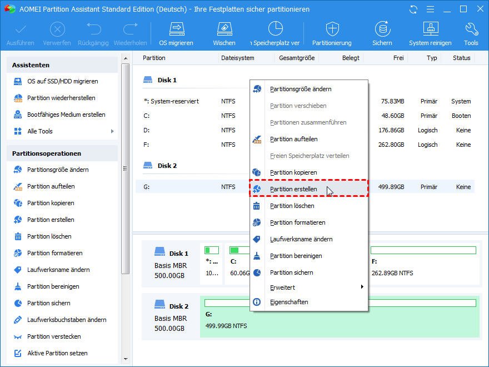Click the F: partition usage bar
489x367 pixels.
click(423, 250)
